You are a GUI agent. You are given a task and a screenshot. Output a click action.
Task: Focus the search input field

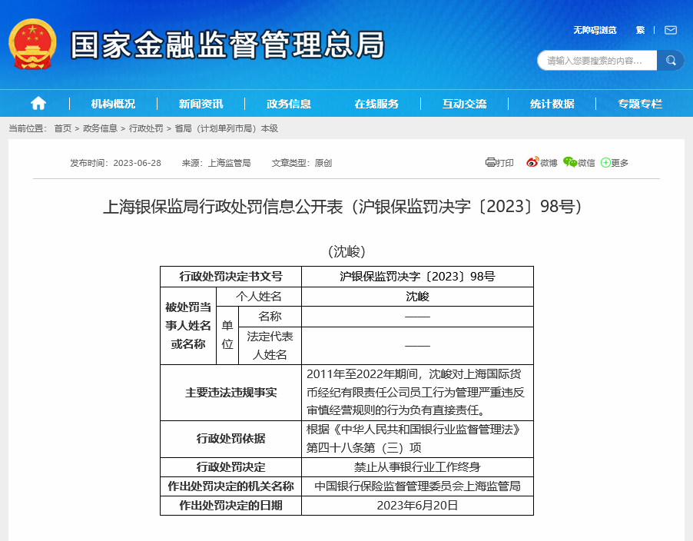click(x=597, y=61)
